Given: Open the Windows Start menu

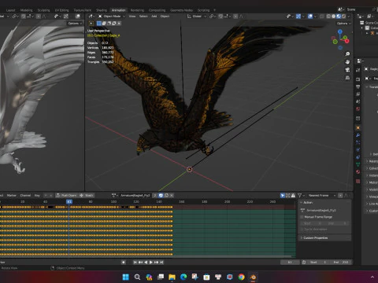Looking at the screenshot, I should tap(126, 277).
